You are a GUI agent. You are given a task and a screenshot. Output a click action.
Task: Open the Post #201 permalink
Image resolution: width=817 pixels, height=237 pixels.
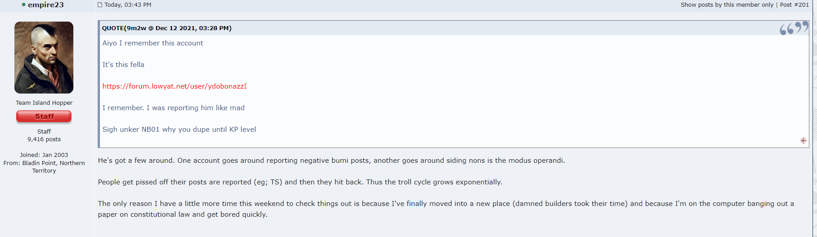[794, 5]
